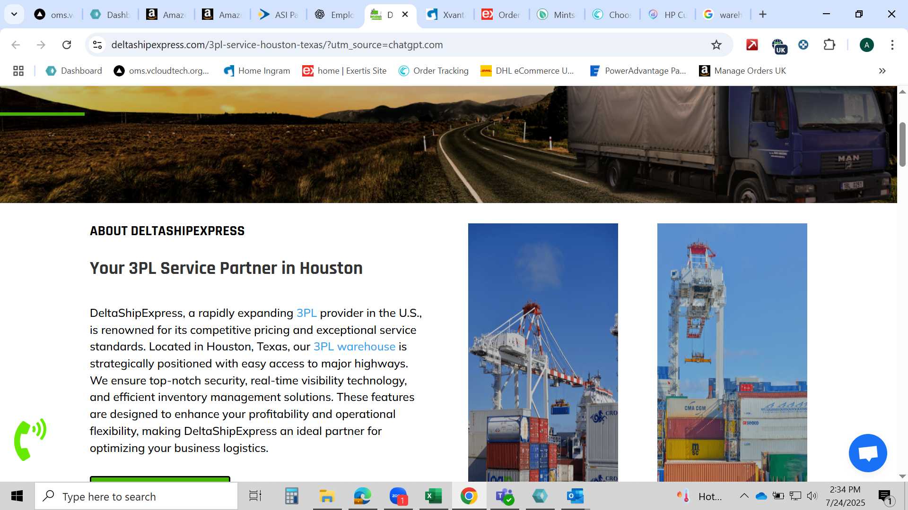Switch to the wareh Google tab
Viewport: 908px width, 510px height.
coord(723,15)
